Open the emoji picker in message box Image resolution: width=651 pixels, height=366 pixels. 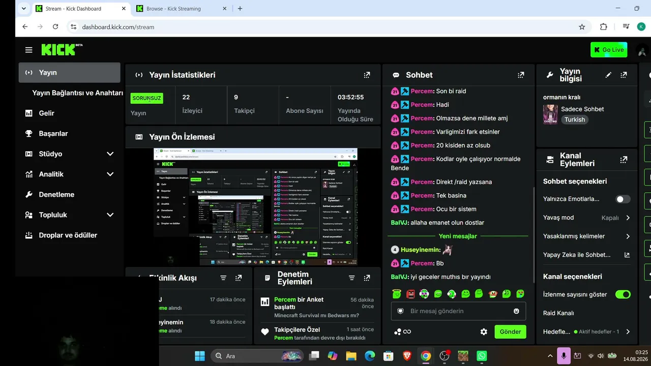(x=516, y=311)
